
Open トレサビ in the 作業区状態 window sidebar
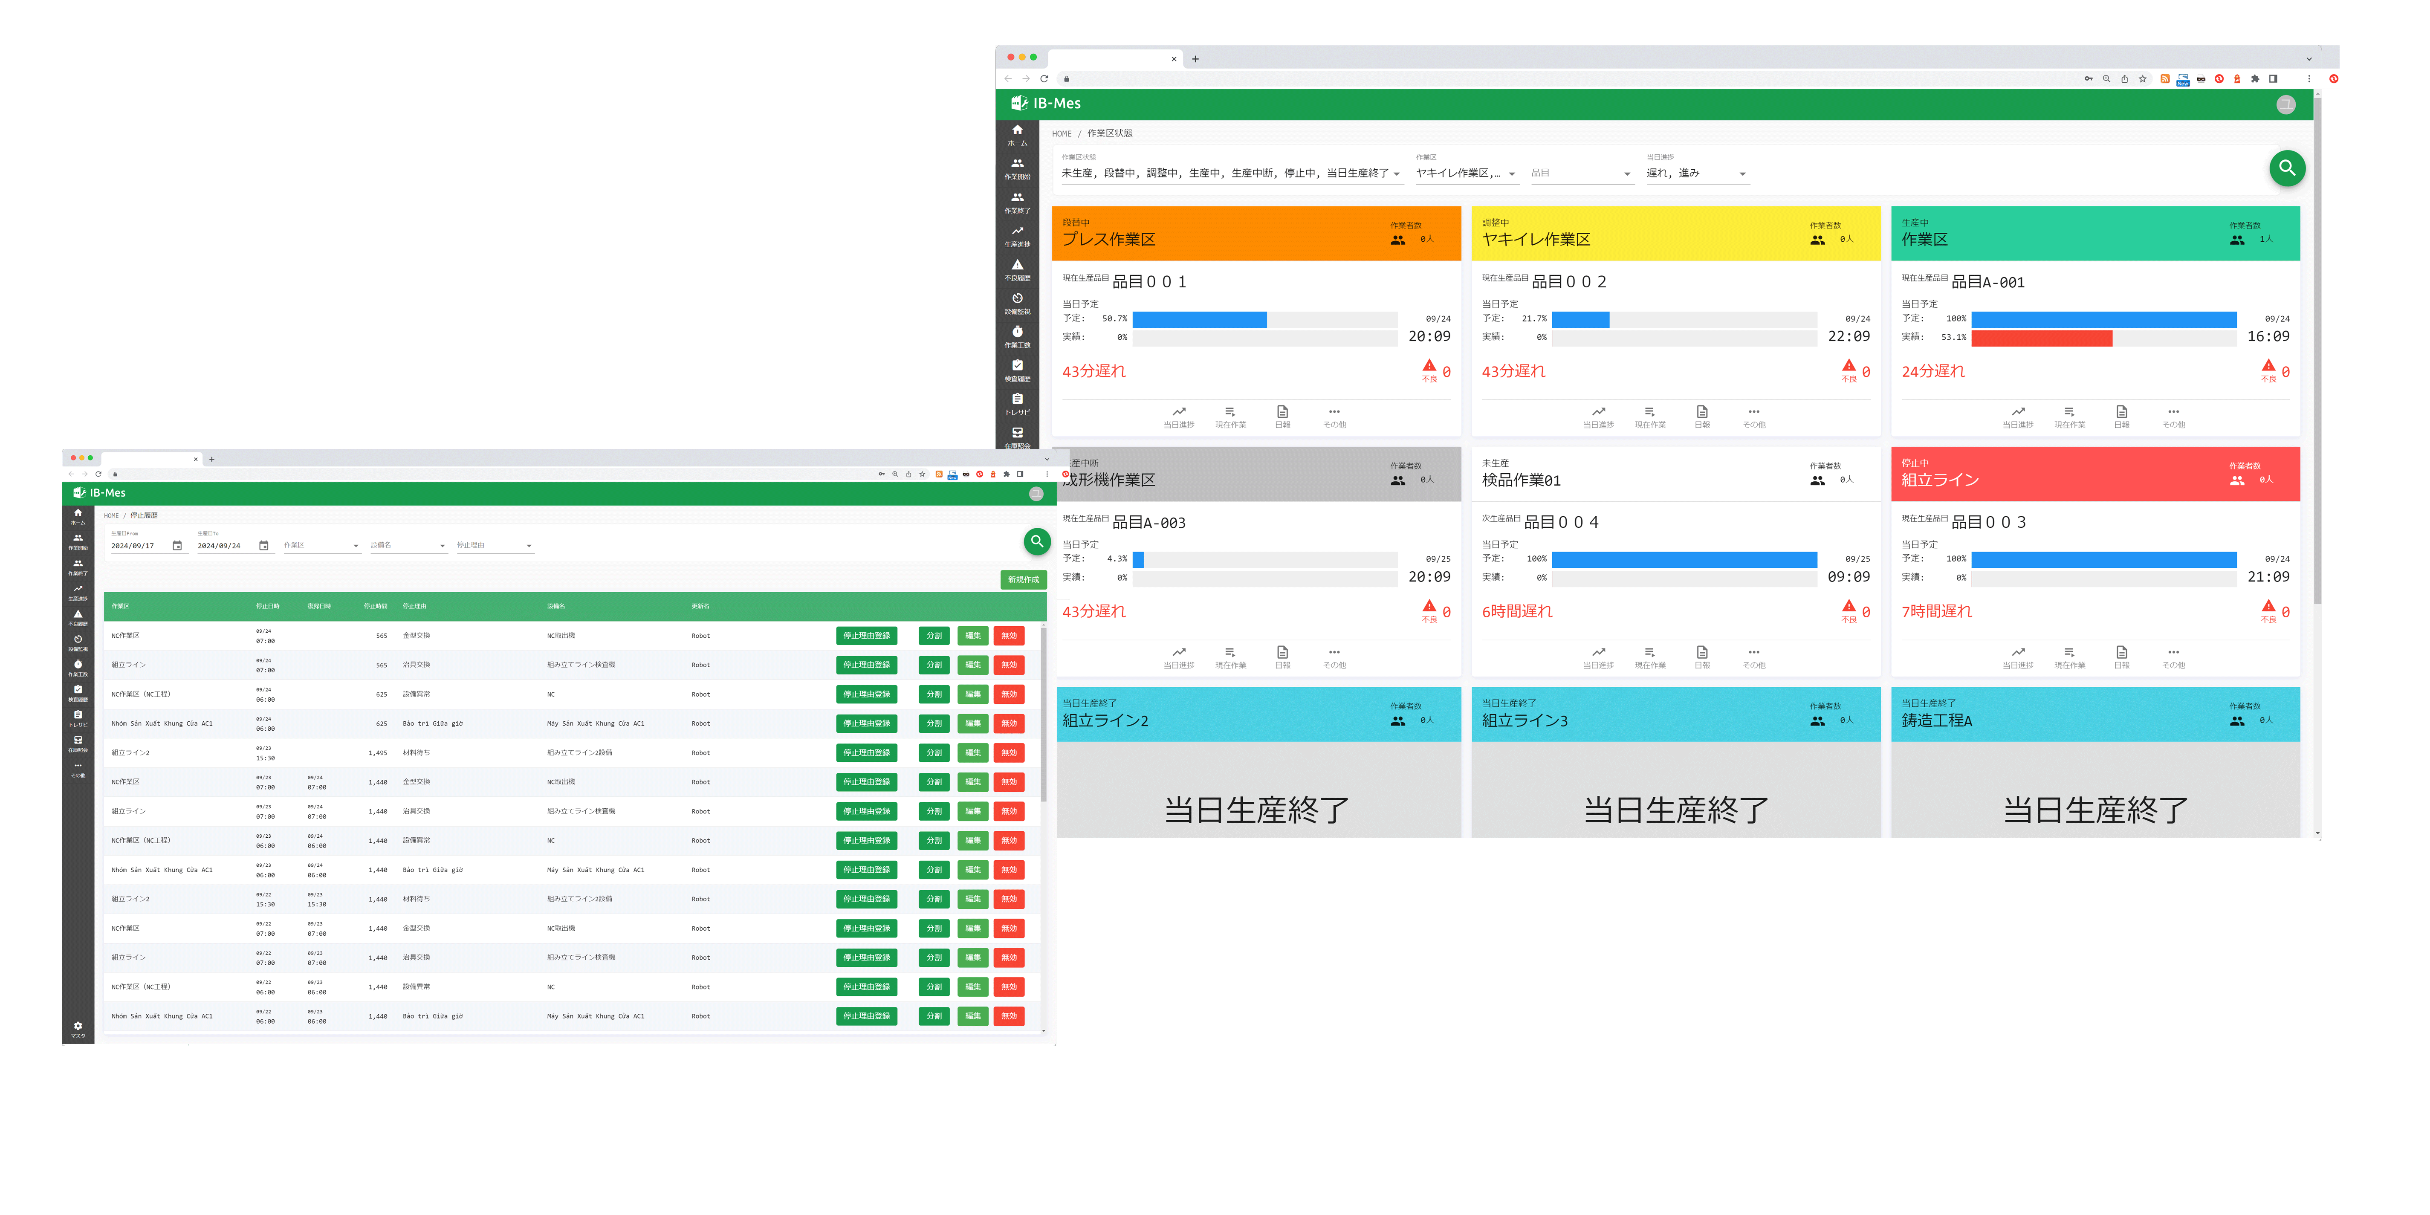(1017, 405)
